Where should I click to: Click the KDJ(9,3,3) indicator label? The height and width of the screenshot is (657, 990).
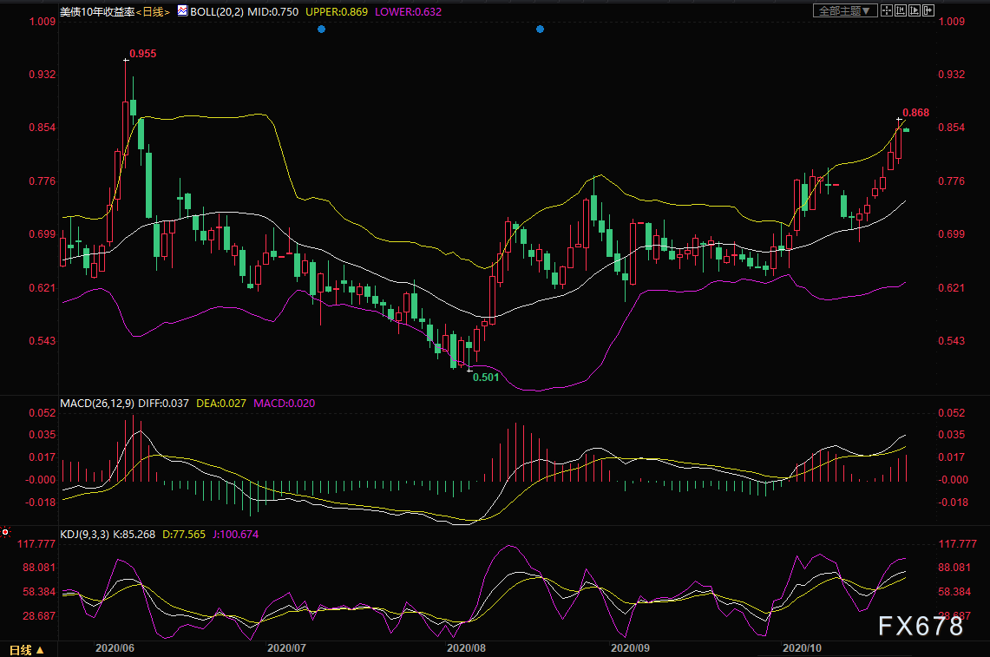click(x=85, y=535)
